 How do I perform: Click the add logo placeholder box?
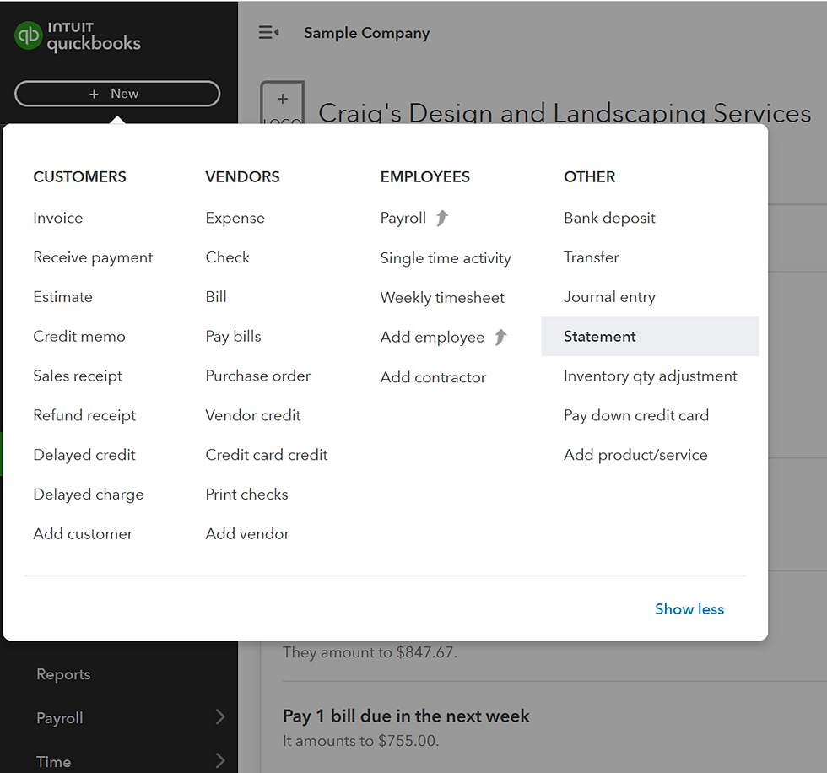click(x=282, y=104)
